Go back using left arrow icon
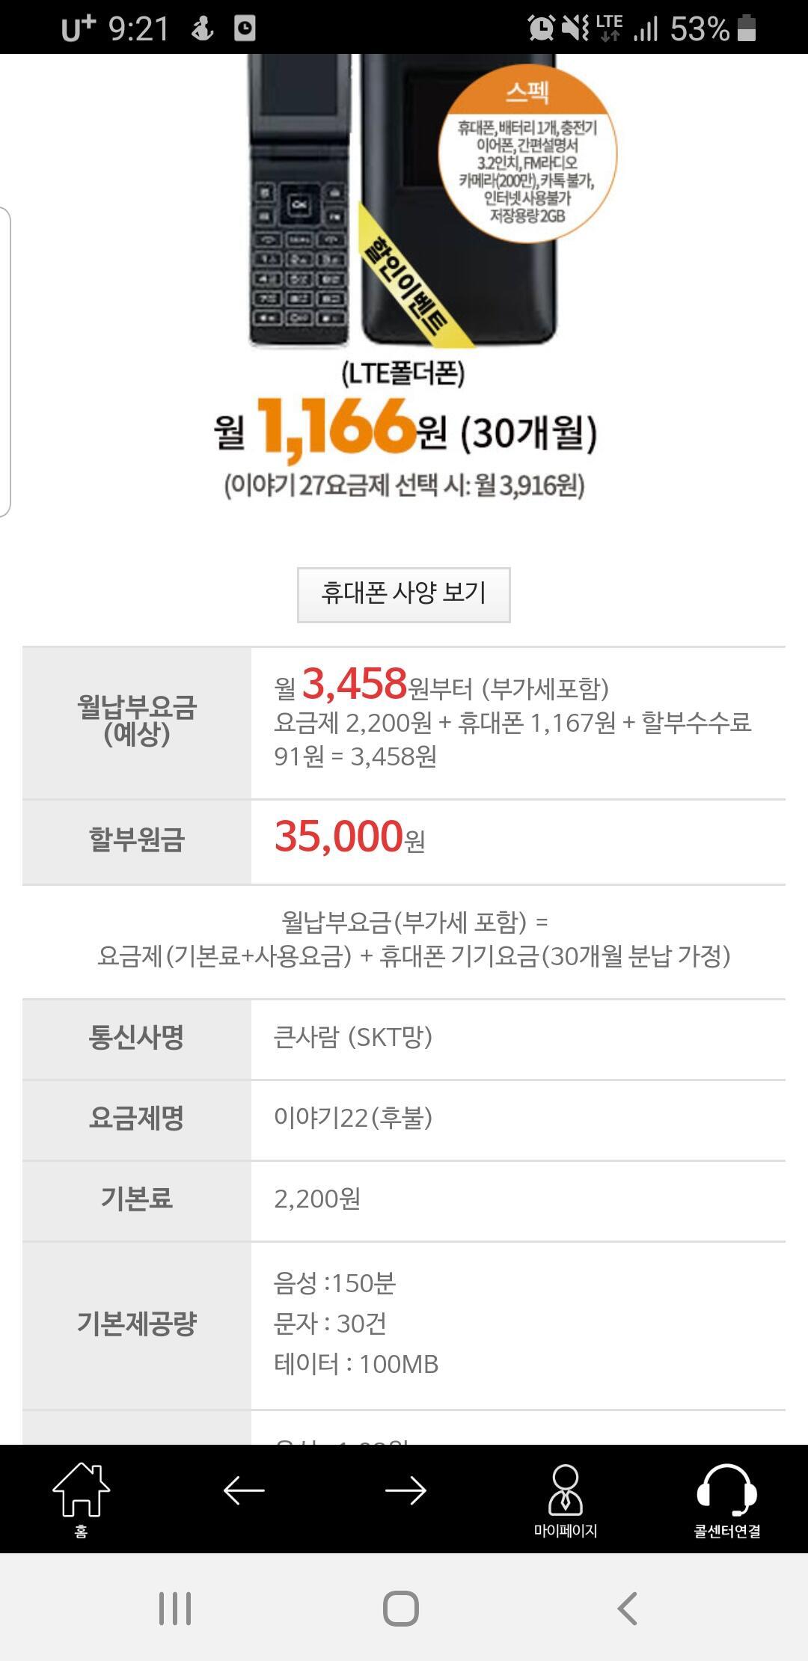This screenshot has height=1661, width=808. pyautogui.click(x=244, y=1490)
